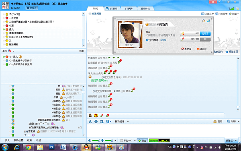The image size is (241, 151).
Task: Open iTunes from the taskbar
Action: tap(75, 147)
